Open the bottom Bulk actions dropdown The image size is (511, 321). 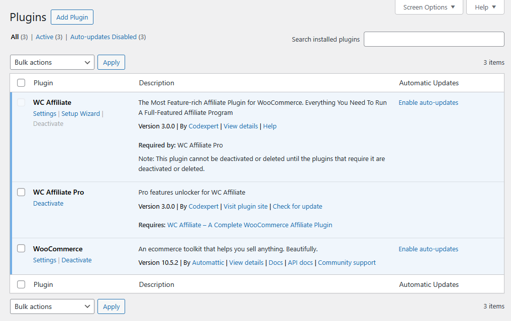52,306
